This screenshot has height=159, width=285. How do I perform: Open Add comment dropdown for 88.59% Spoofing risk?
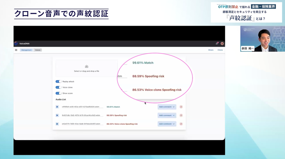click(x=167, y=115)
